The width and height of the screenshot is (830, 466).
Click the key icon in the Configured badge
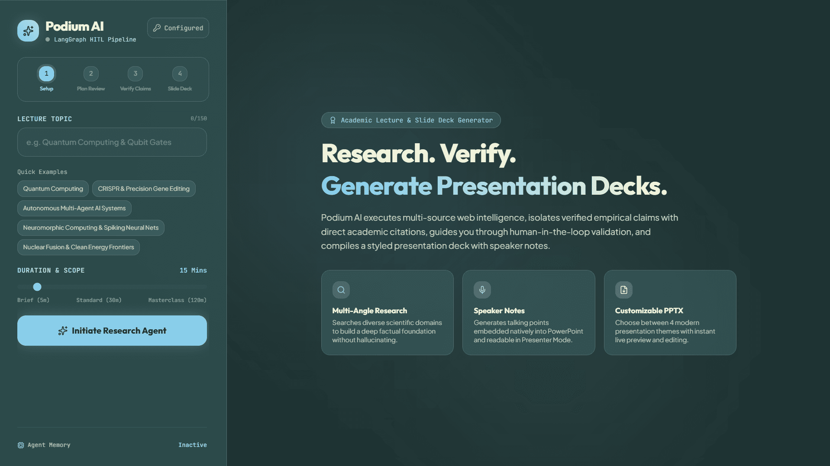pyautogui.click(x=157, y=28)
